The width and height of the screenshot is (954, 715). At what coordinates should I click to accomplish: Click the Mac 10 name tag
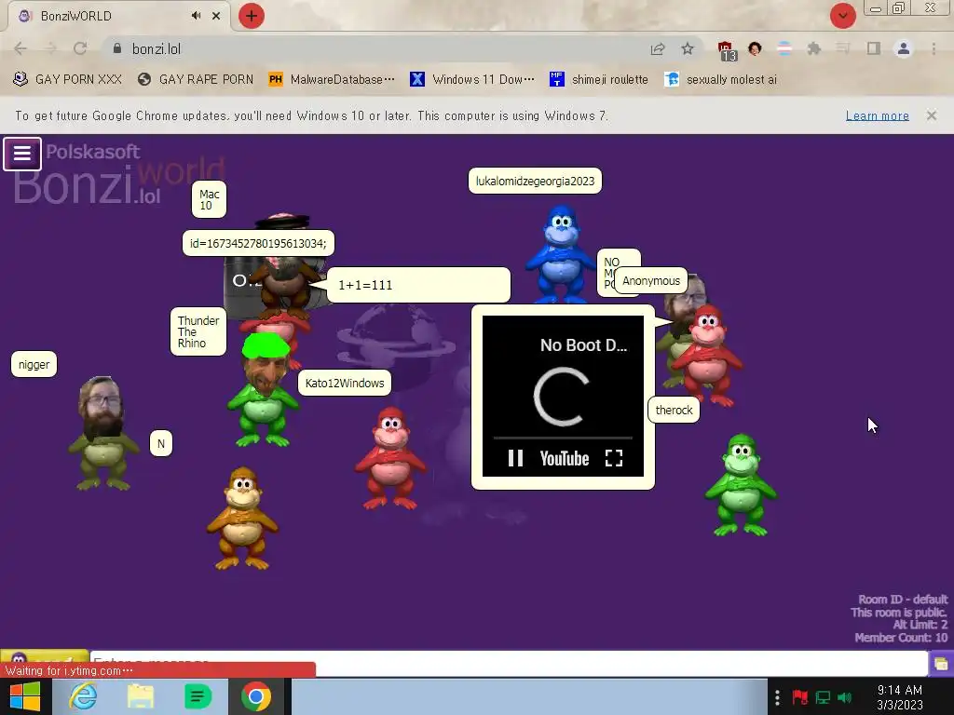[x=209, y=199]
